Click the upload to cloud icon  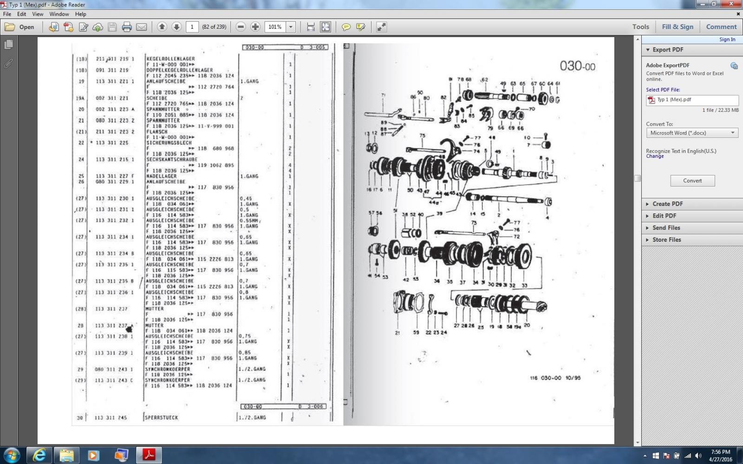coord(98,27)
